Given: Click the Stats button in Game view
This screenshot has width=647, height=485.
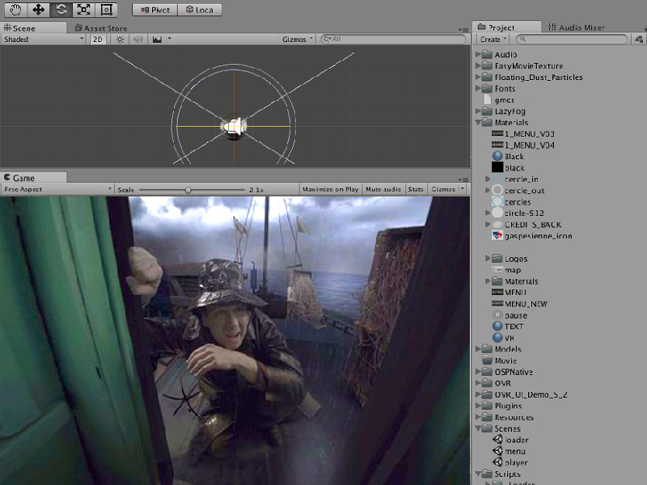Looking at the screenshot, I should pos(416,189).
